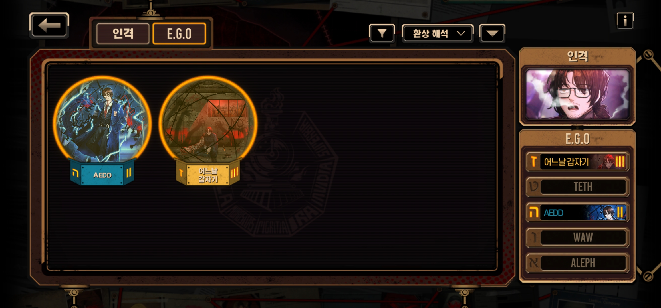Choose the empty ALEPH slot

tap(578, 263)
